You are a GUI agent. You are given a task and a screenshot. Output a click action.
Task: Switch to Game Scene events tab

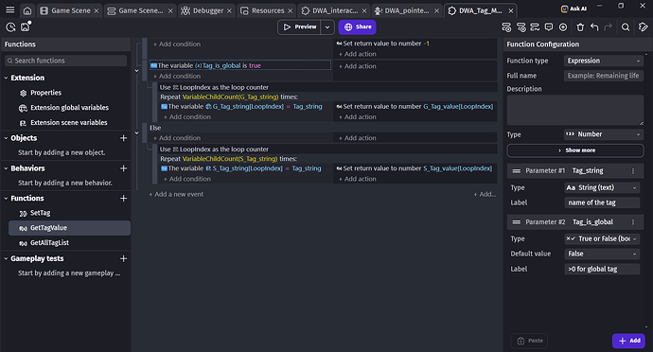point(139,10)
